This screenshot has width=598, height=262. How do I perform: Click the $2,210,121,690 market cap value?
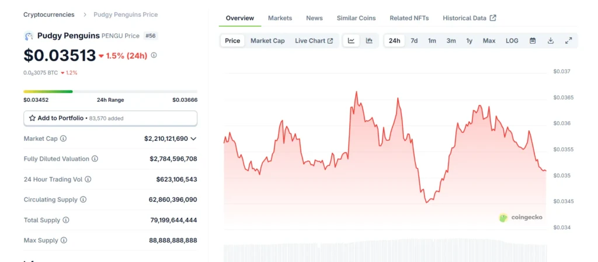click(166, 139)
